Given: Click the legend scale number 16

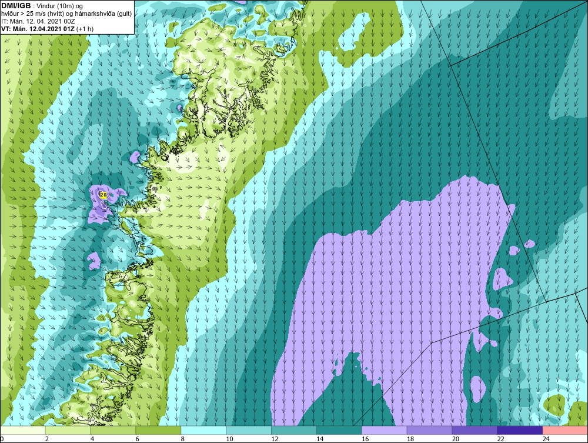Looking at the screenshot, I should [x=365, y=439].
